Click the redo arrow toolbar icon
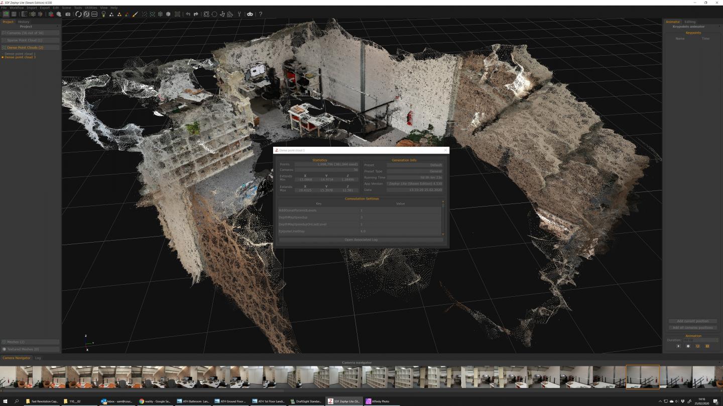 point(196,14)
